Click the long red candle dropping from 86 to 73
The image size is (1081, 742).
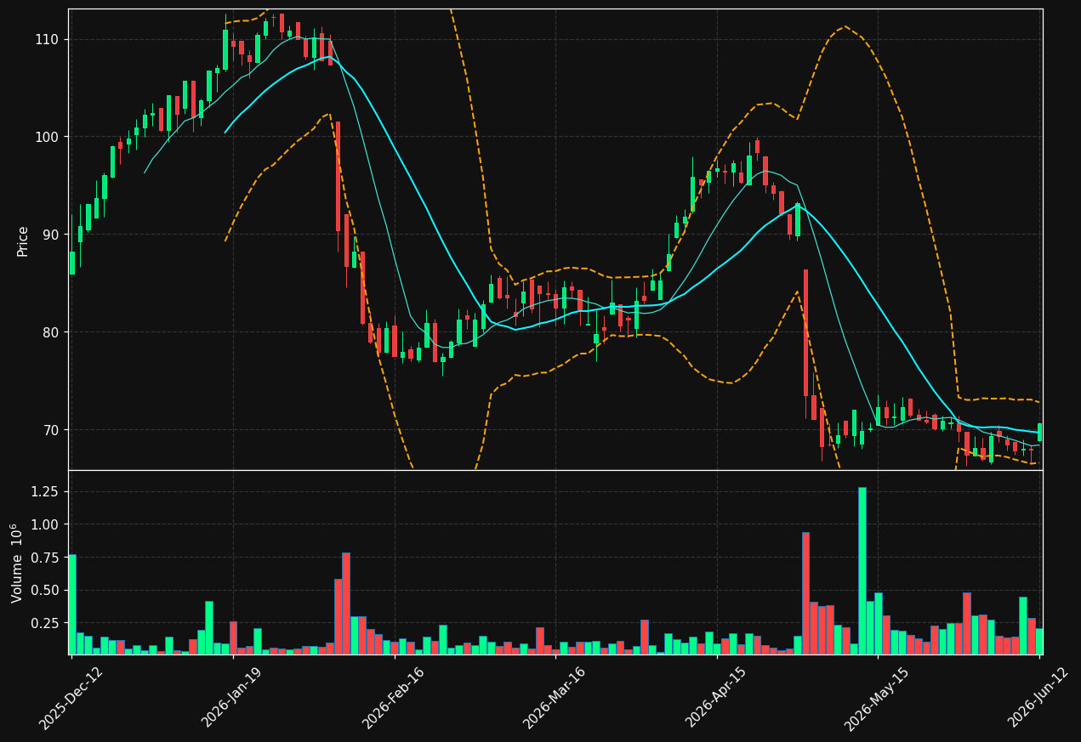(805, 332)
